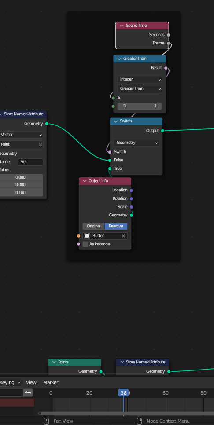214x425 pixels.
Task: Click the Buffer object name field
Action: (105, 236)
